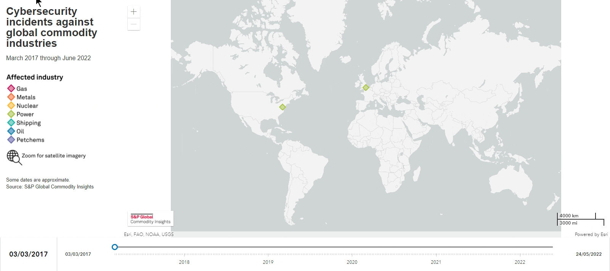Click the Nuclear legend diamond icon
Screen dimensions: 610x271
click(11, 106)
